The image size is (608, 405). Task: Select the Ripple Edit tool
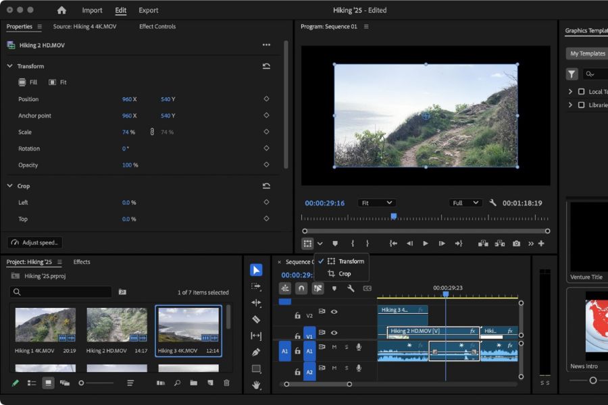(x=256, y=302)
